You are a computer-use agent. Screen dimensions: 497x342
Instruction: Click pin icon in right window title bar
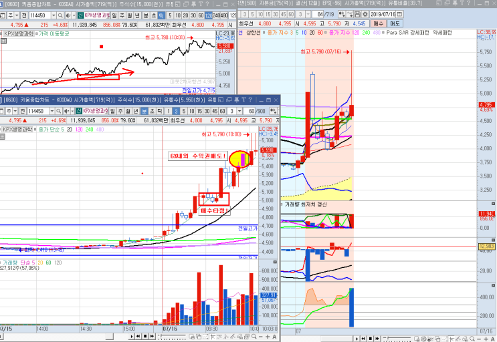[455, 3]
